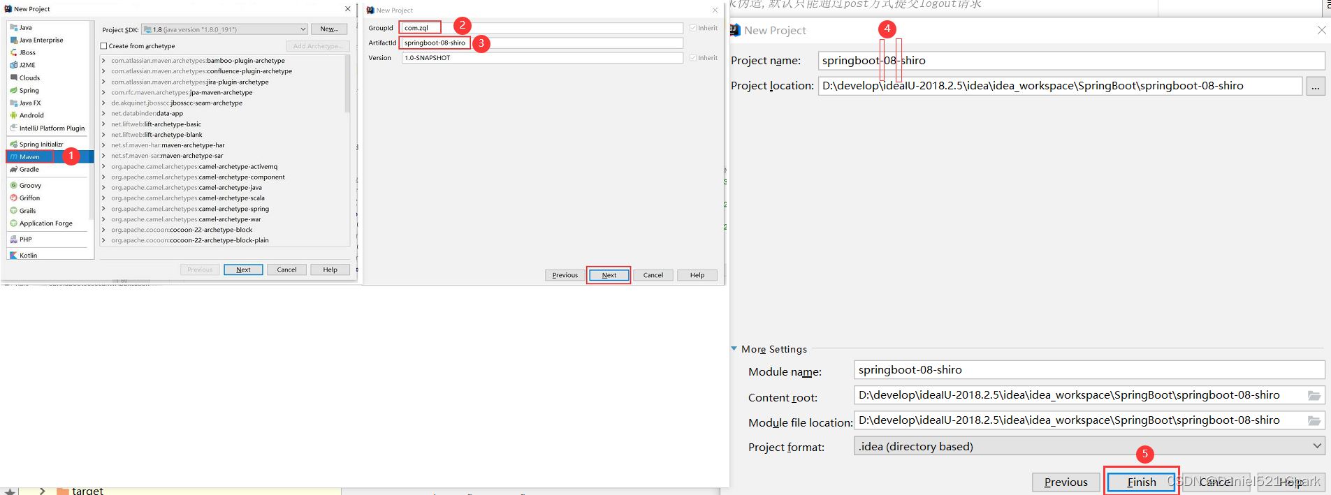Pick Application Forge icon
Viewport: 1331px width, 495px height.
coord(13,223)
